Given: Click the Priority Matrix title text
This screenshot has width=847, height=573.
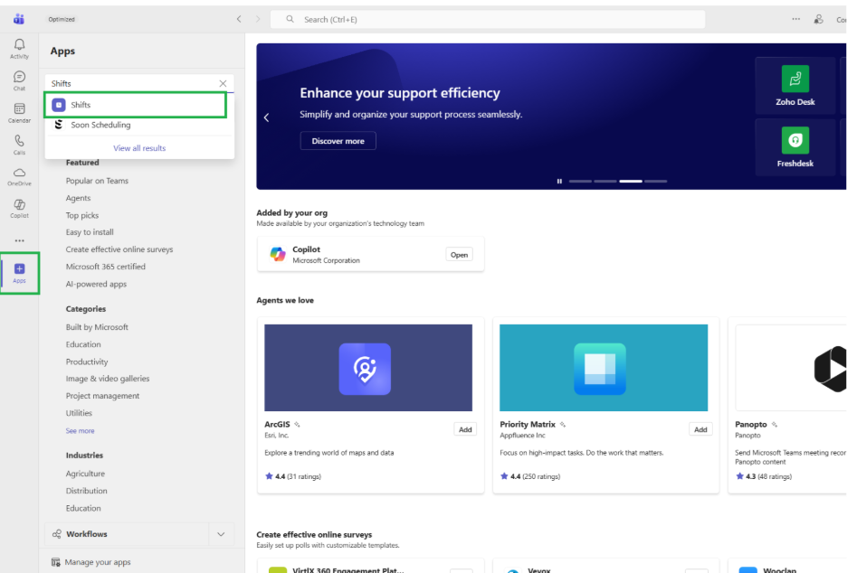Looking at the screenshot, I should [x=528, y=424].
